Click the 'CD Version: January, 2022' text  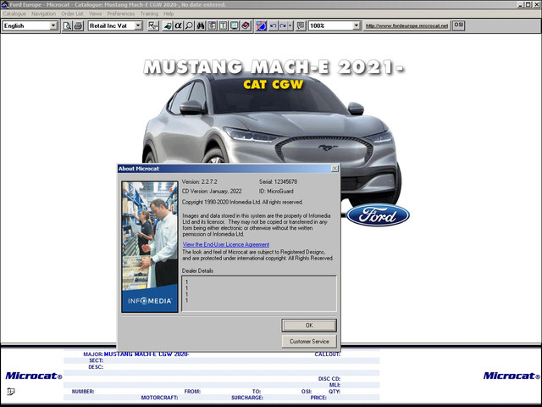[212, 191]
